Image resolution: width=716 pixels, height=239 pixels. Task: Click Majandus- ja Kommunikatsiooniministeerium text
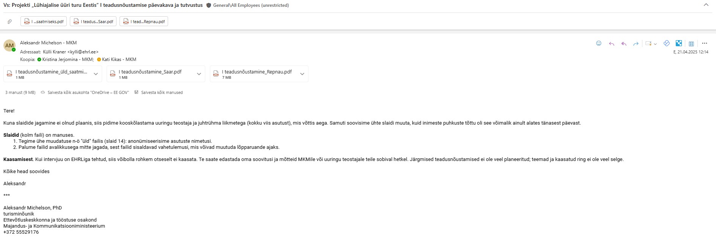(54, 226)
